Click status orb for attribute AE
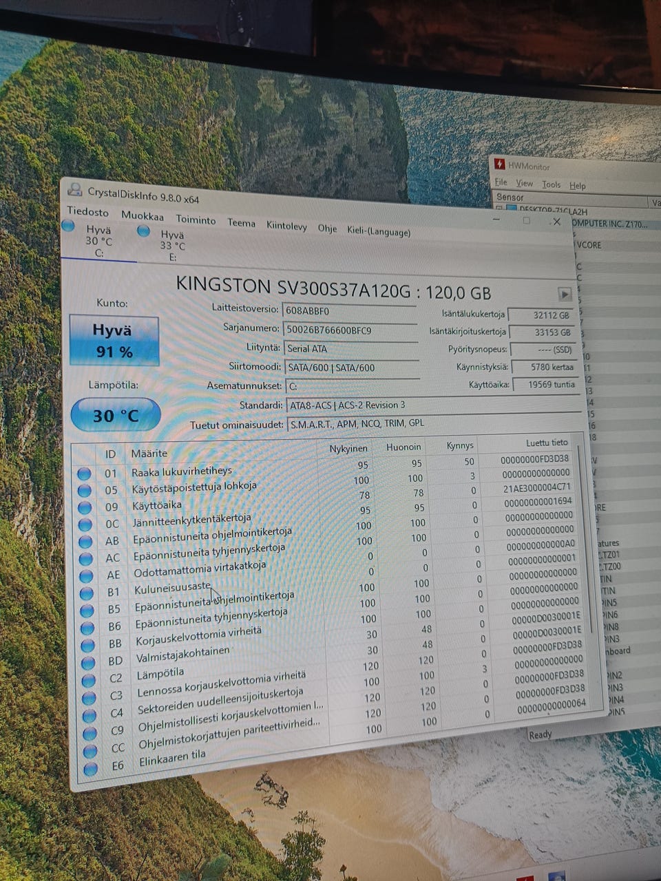Screen dimensions: 661x881 click(86, 575)
